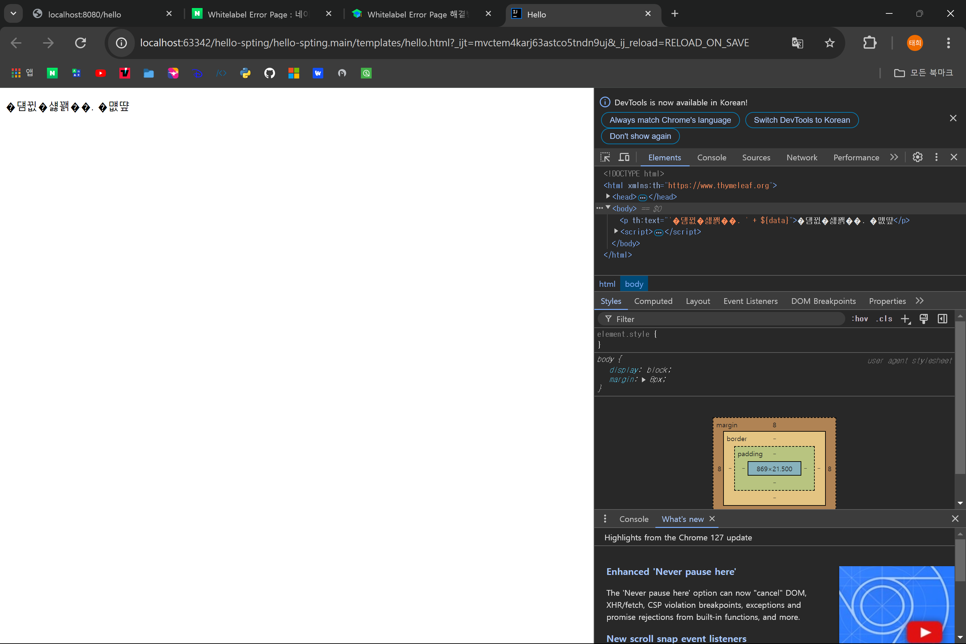Open the Extensions puzzle icon
Image resolution: width=966 pixels, height=644 pixels.
click(x=869, y=43)
